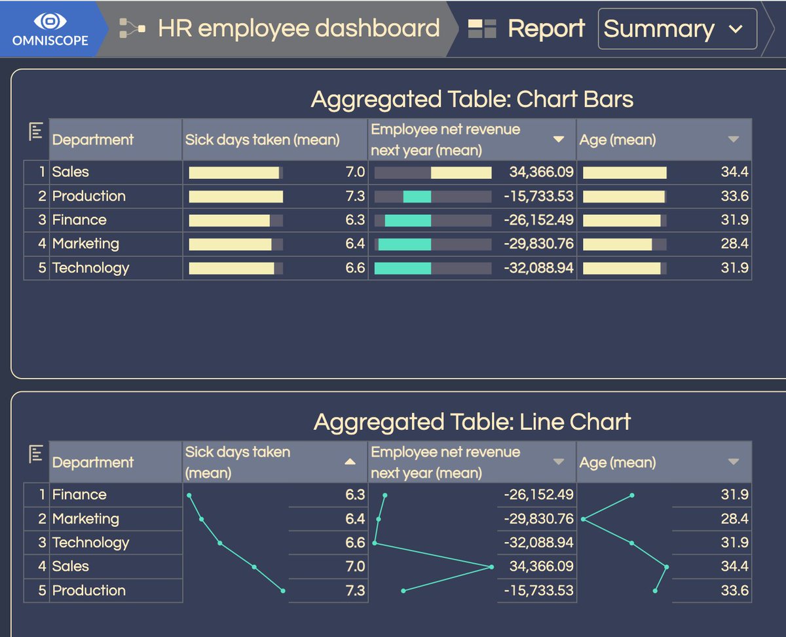Viewport: 786px width, 637px height.
Task: Open the Line Chart table options icon
Action: pos(36,454)
